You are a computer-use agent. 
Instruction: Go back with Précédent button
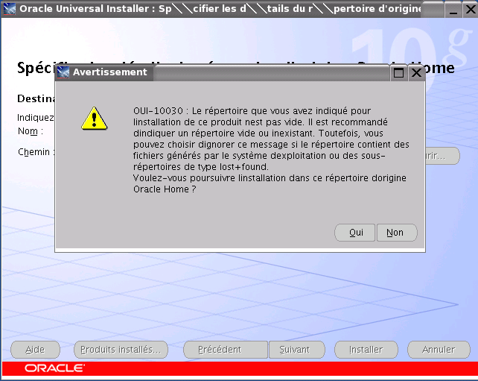(x=226, y=350)
